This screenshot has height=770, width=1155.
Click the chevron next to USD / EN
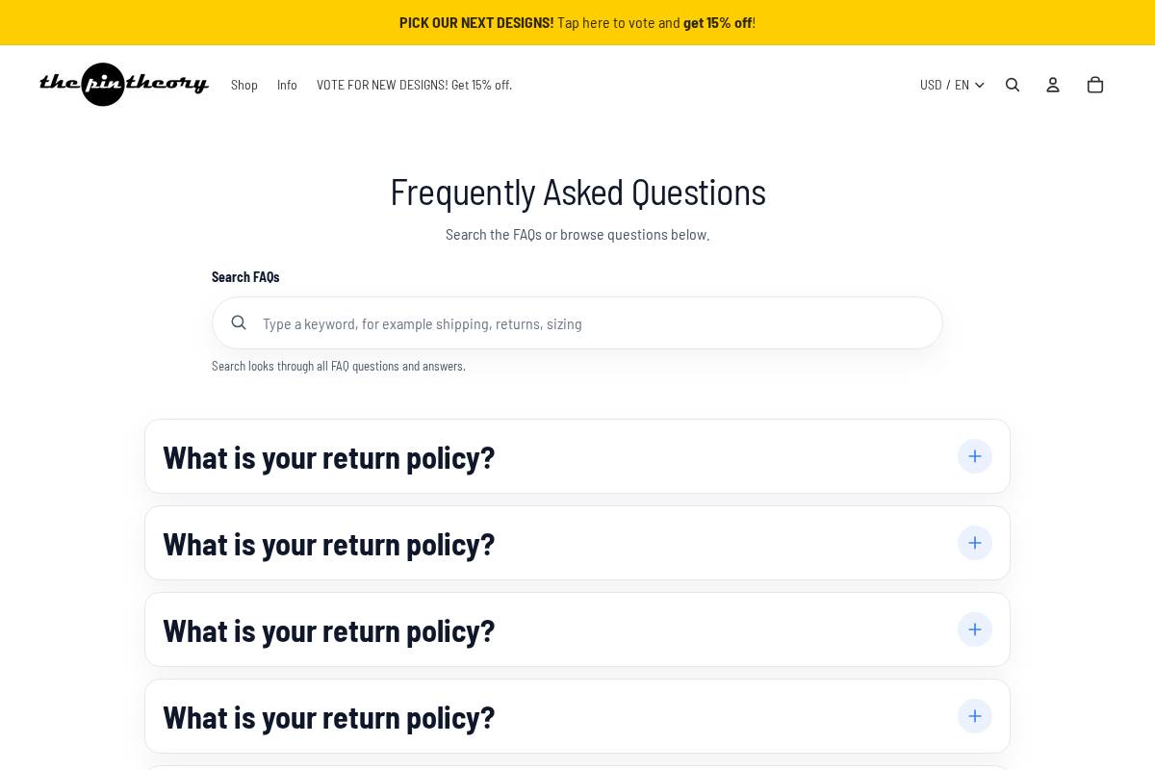point(980,85)
